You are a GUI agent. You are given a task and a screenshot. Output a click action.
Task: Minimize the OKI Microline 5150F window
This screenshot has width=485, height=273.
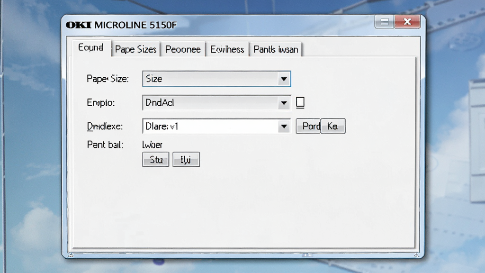pos(384,22)
